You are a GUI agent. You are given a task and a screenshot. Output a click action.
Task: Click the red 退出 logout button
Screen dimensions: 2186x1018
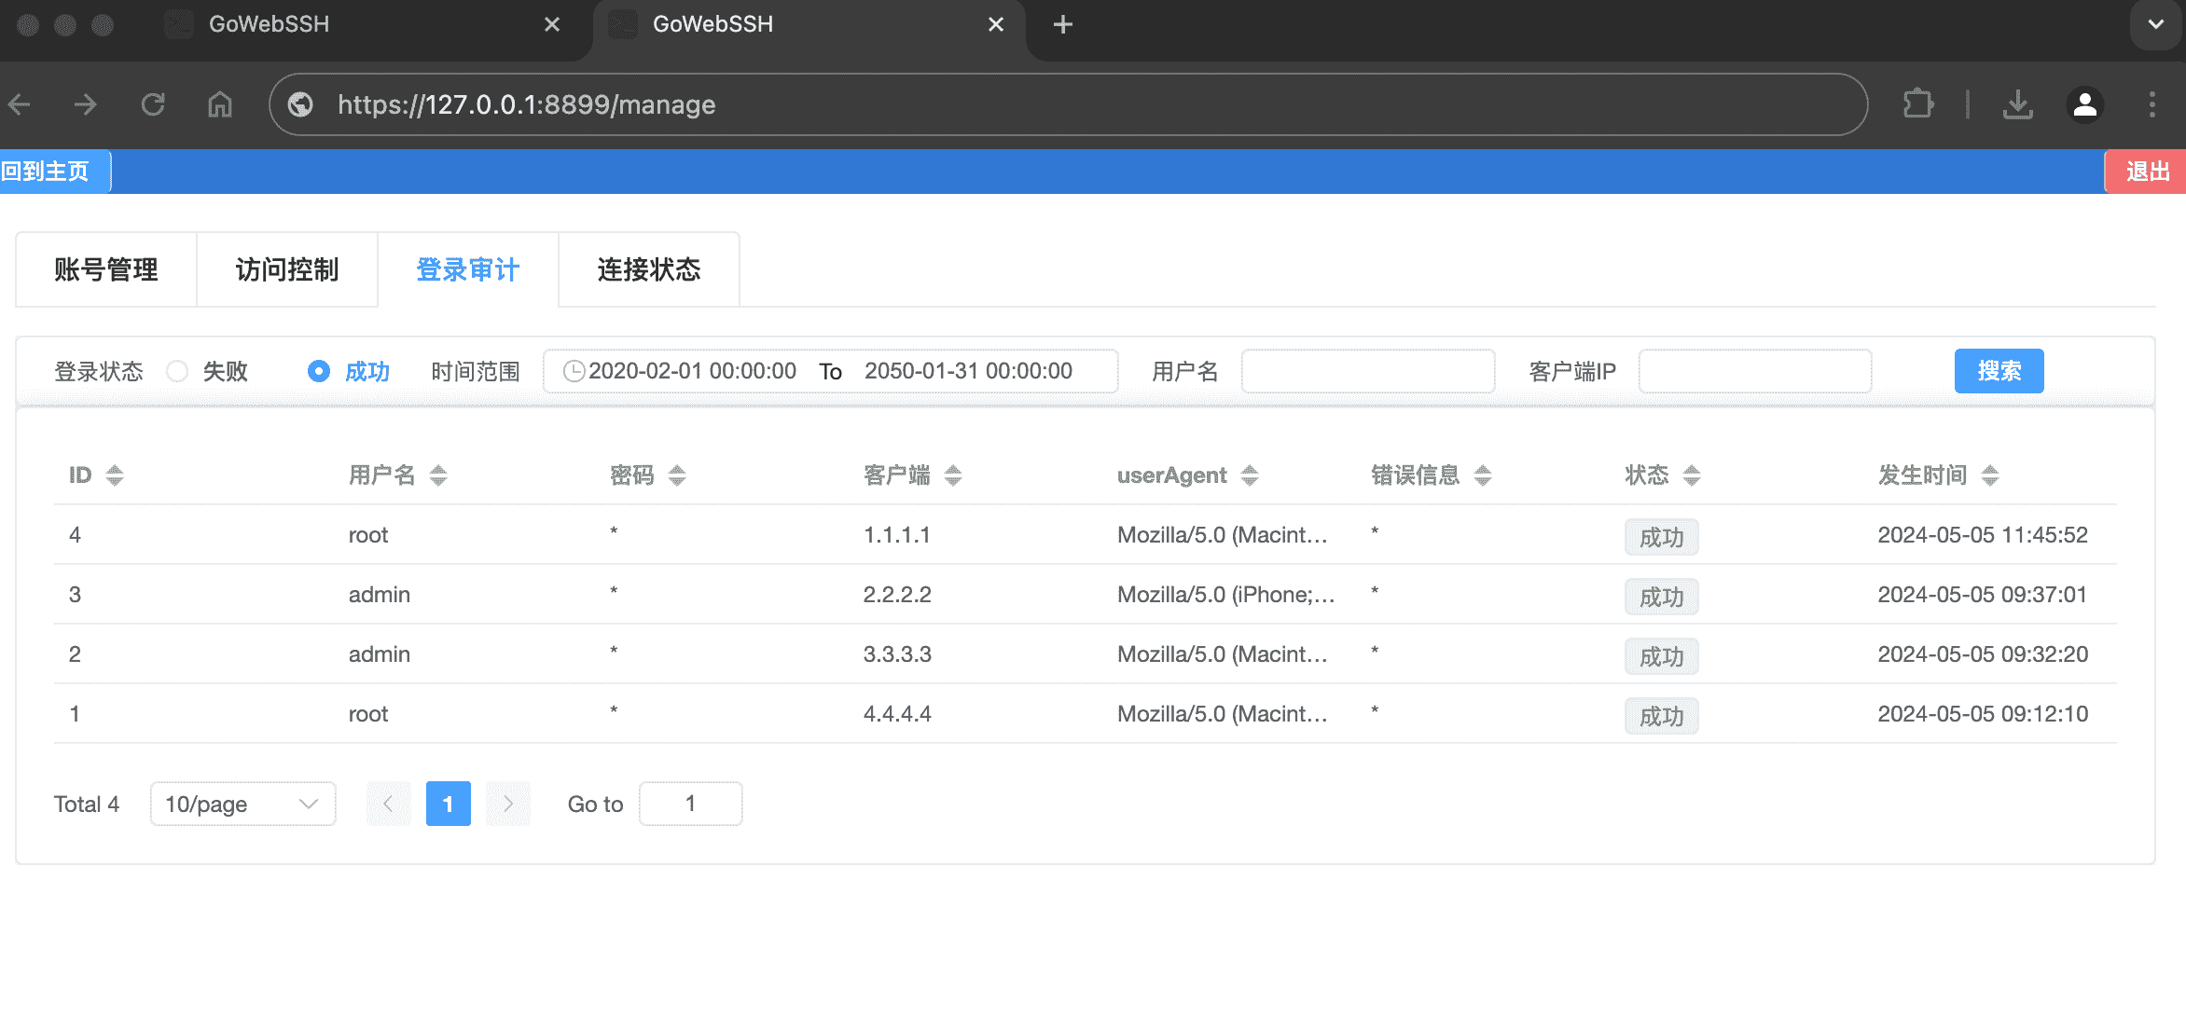[x=2146, y=172]
